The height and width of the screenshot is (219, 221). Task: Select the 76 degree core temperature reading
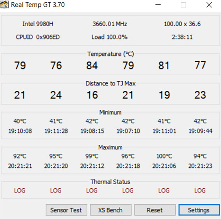[x=56, y=66]
